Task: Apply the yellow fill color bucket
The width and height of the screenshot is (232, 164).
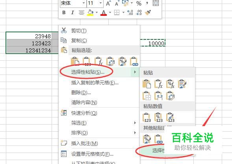Action: tap(90, 13)
